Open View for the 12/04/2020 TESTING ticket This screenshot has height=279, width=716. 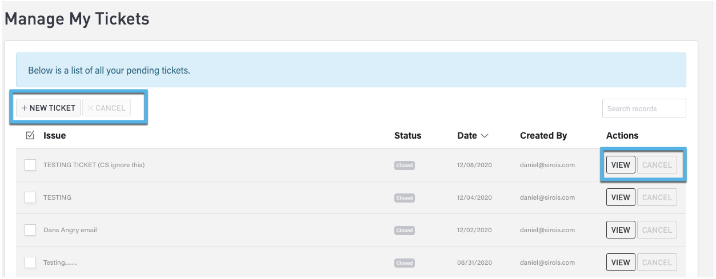[620, 197]
